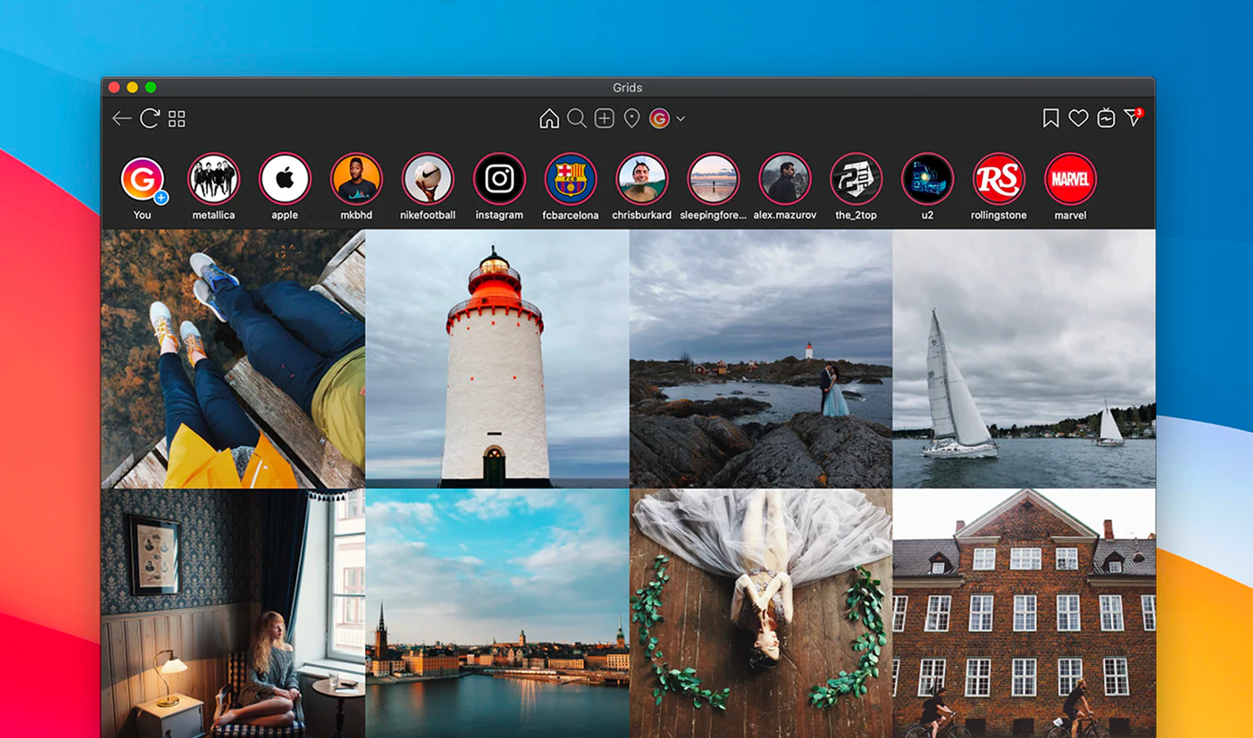
Task: Open the Home feed
Action: click(x=549, y=118)
